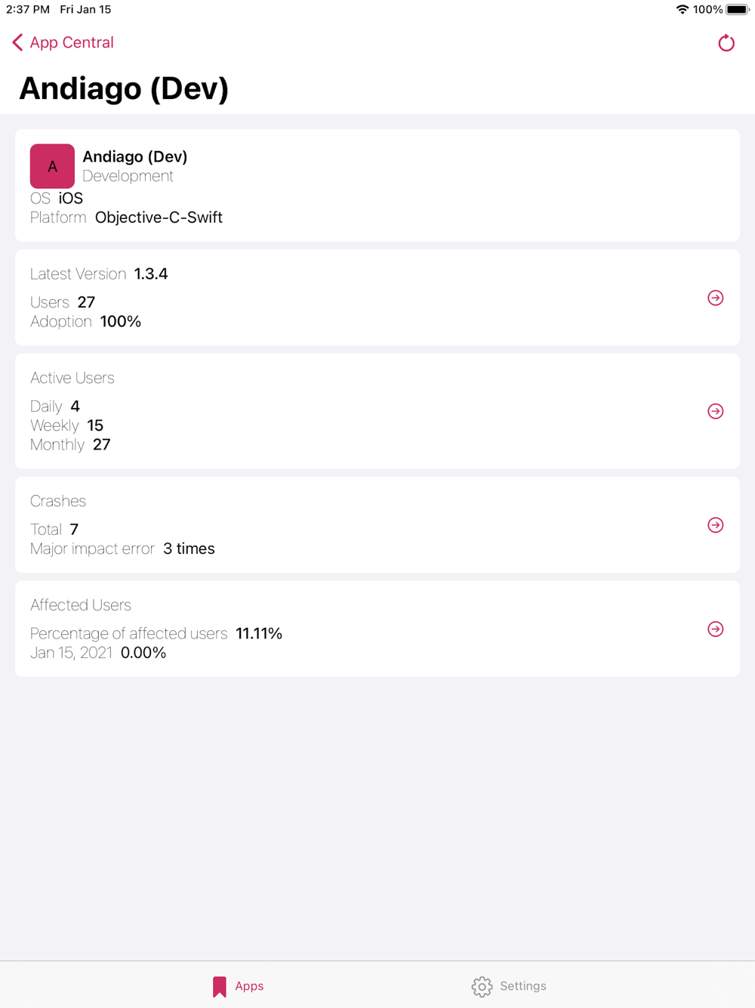Click the Andiago (Dev) page title
Image resolution: width=755 pixels, height=1008 pixels.
(x=124, y=88)
